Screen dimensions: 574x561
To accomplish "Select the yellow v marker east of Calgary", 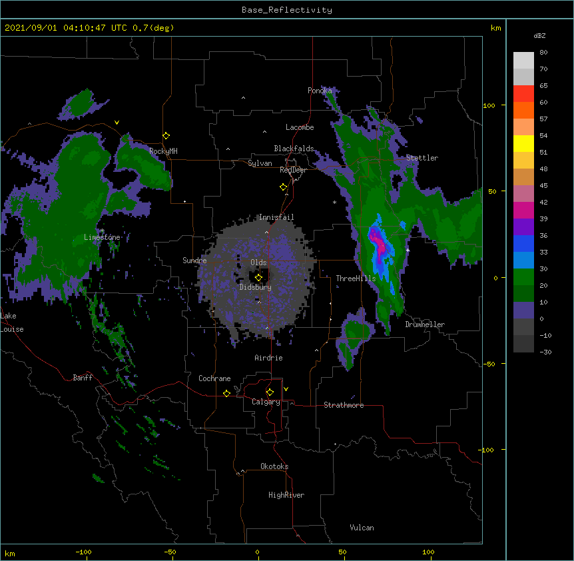I will [x=286, y=389].
